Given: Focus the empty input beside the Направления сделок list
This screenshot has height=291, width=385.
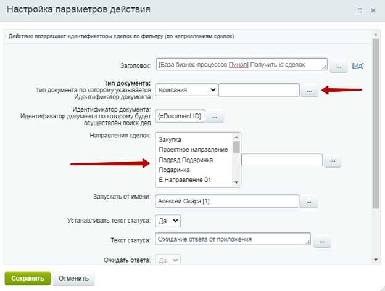Looking at the screenshot, I should [x=282, y=160].
